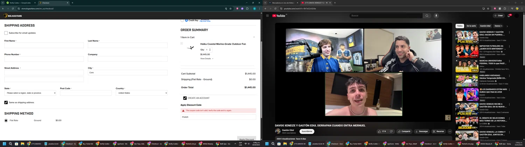Expand View Details for the fan
This screenshot has width=525, height=147.
tap(207, 59)
